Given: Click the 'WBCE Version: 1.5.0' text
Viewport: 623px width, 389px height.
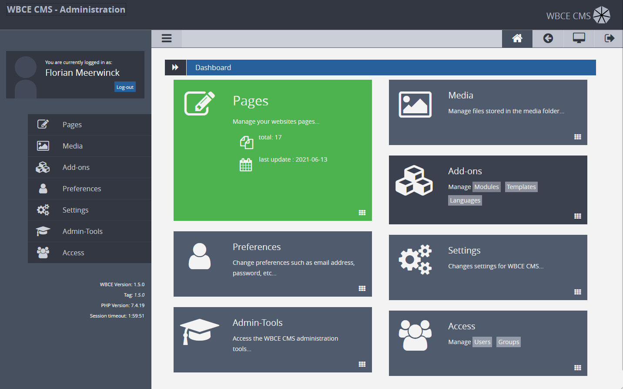Looking at the screenshot, I should tap(122, 284).
